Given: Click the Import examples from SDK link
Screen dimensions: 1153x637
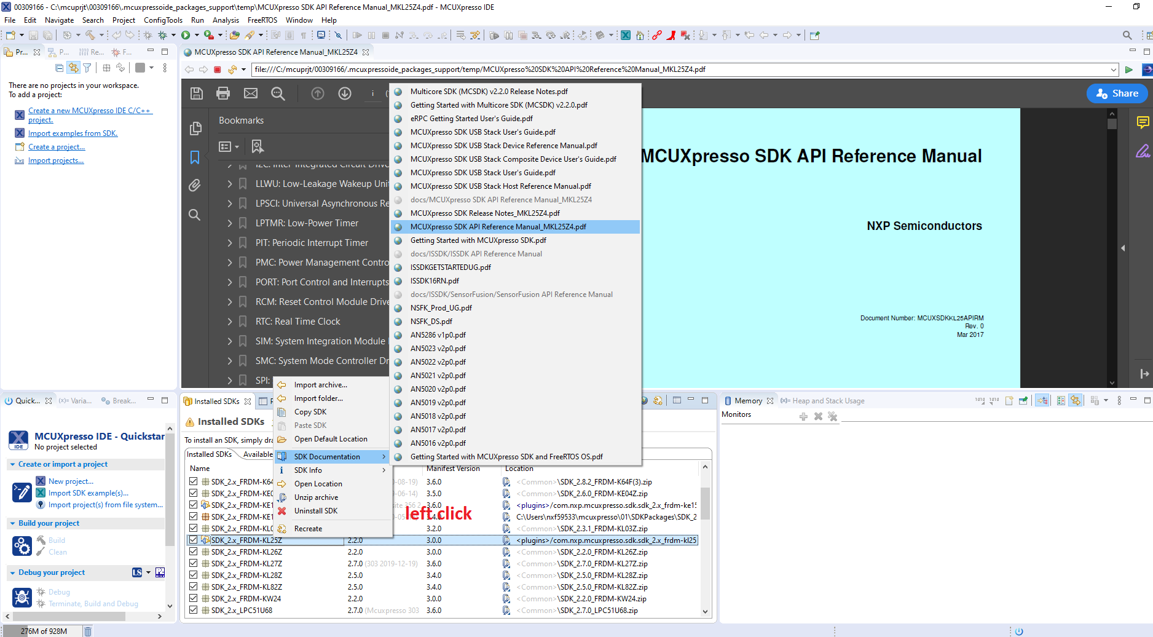Looking at the screenshot, I should tap(72, 133).
